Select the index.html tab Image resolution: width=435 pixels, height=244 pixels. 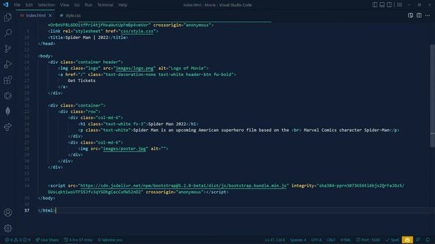35,16
